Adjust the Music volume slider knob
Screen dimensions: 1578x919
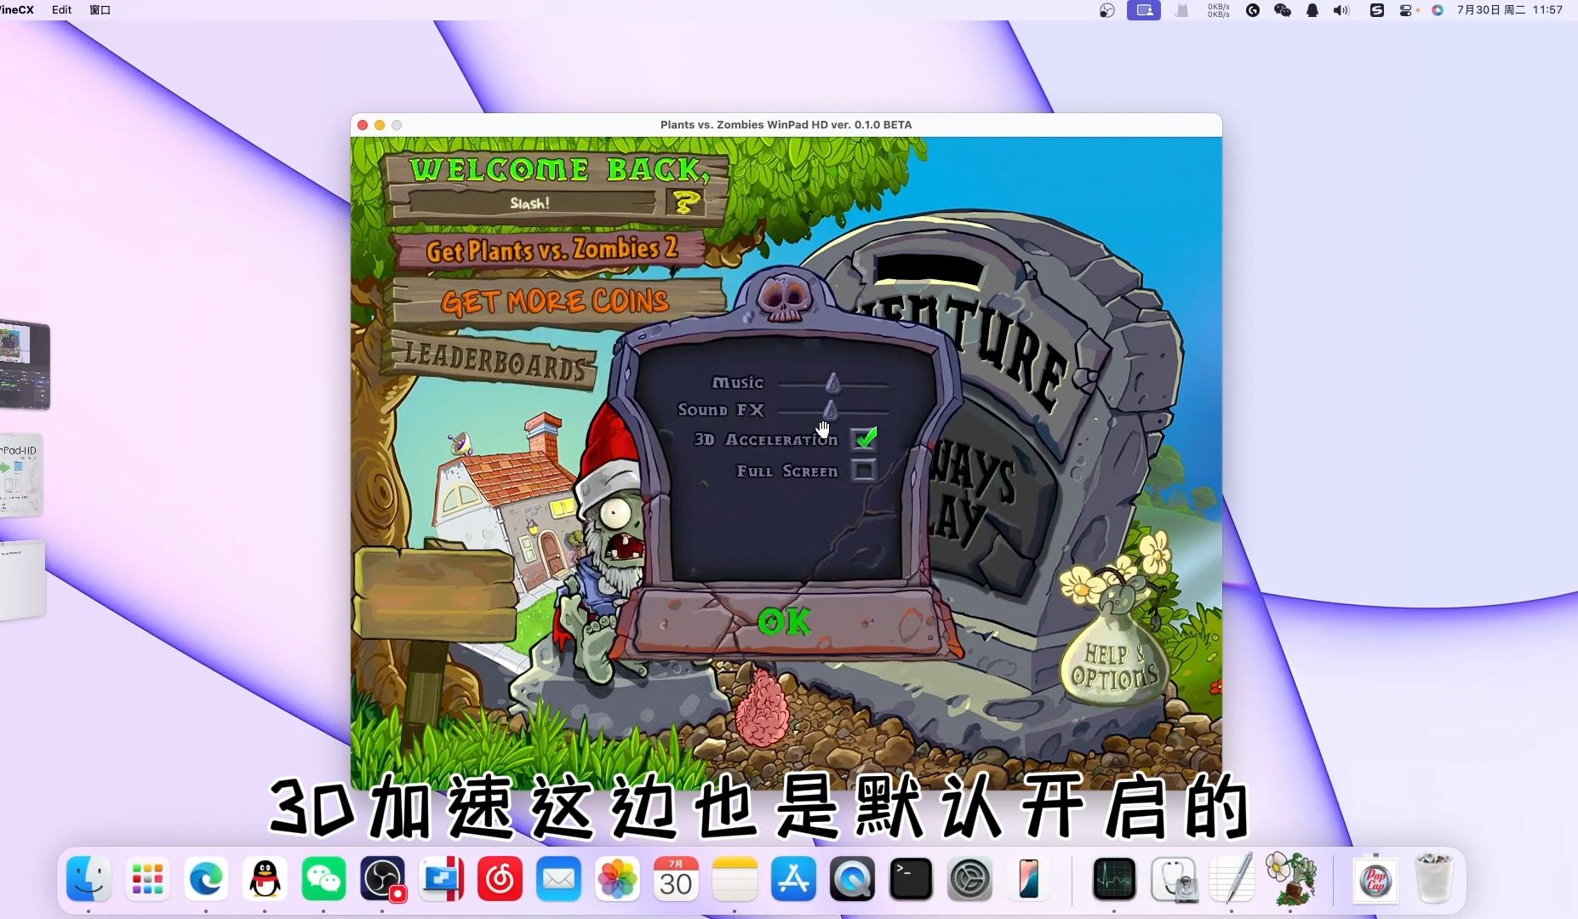(832, 383)
